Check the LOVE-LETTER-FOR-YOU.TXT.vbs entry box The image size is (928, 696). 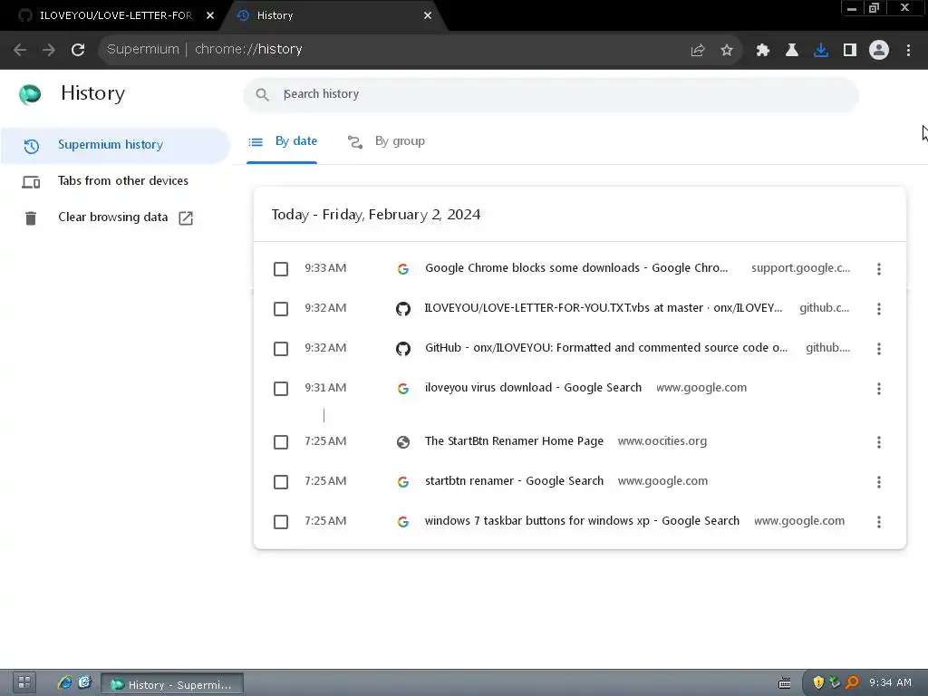(281, 309)
